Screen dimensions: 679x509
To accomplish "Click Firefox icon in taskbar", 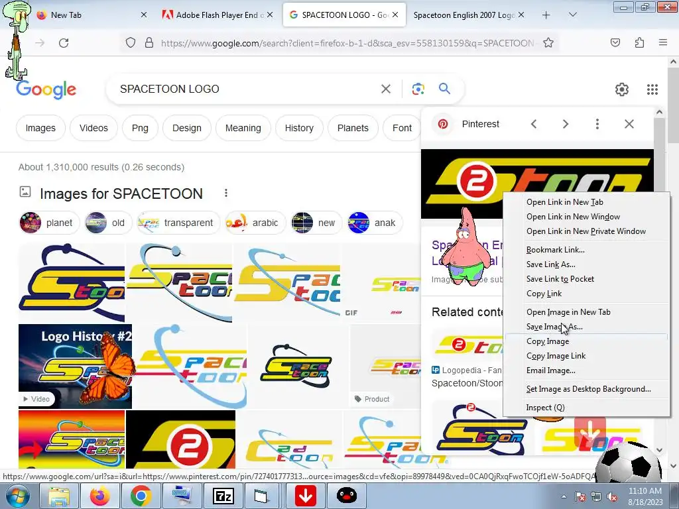I will [x=99, y=496].
